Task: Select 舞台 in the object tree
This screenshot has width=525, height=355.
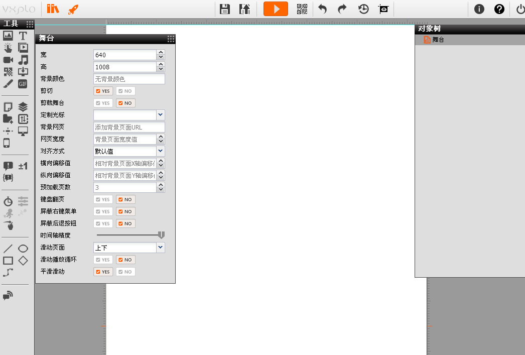Action: (438, 40)
